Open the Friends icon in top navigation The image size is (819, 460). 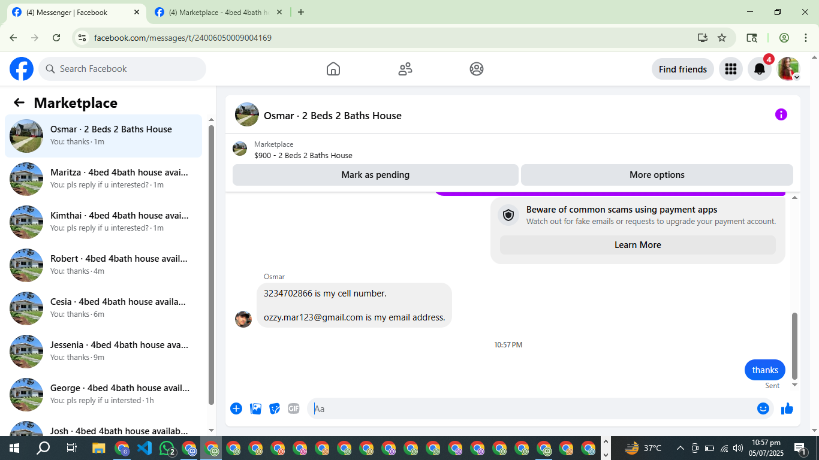(405, 69)
